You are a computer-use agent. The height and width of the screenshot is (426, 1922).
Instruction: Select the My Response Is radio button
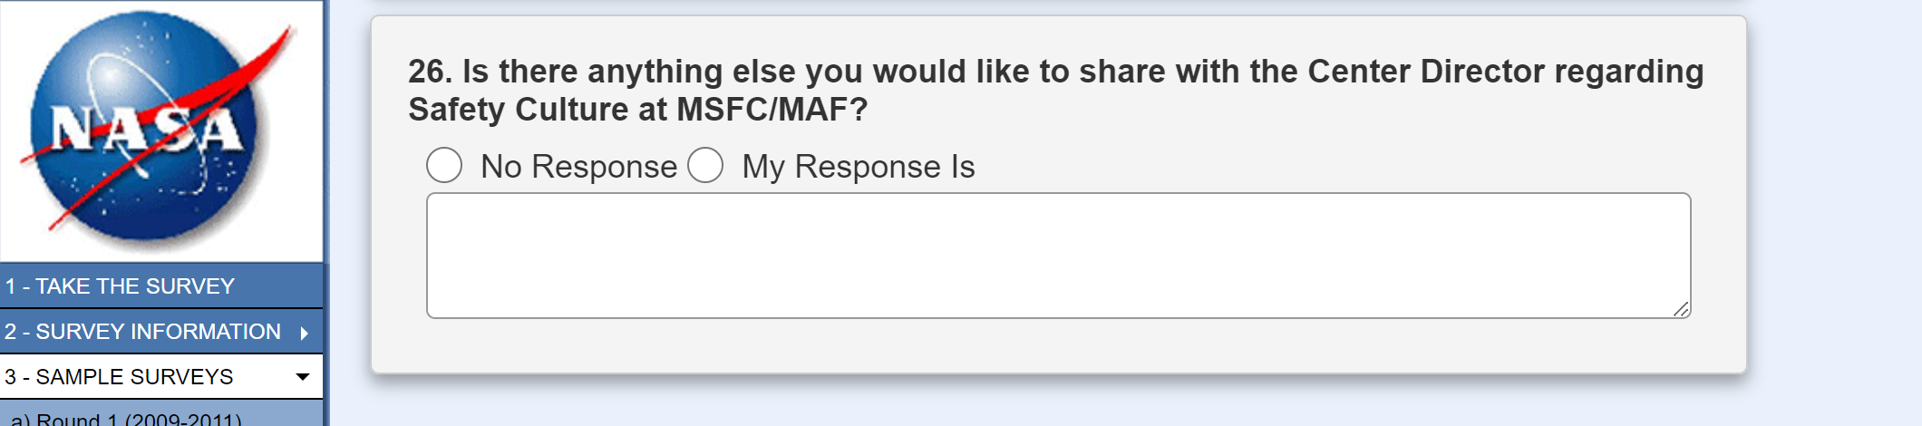point(705,166)
